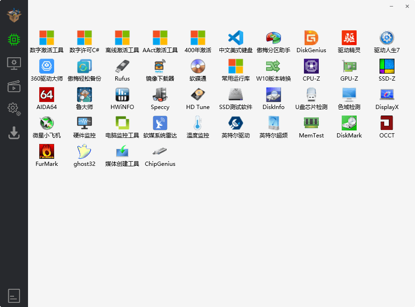Open the media category in the left sidebar
The height and width of the screenshot is (307, 415).
[14, 86]
